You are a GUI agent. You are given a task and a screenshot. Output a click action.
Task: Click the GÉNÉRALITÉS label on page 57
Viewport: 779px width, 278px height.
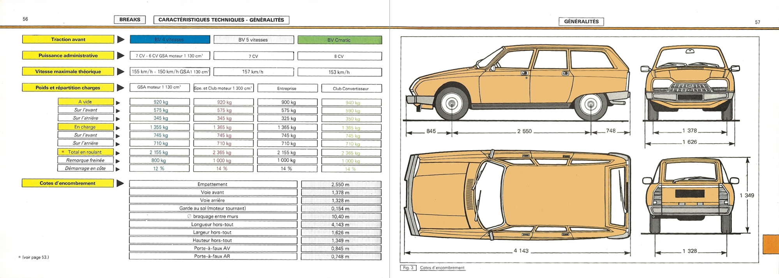point(581,22)
